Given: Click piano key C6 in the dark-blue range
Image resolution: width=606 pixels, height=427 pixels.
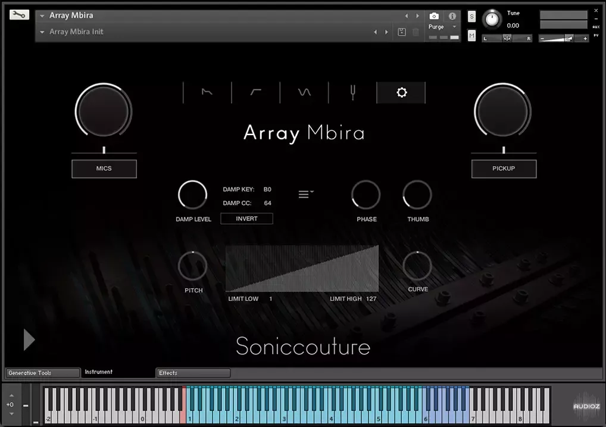Looking at the screenshot, I should pyautogui.click(x=426, y=417).
